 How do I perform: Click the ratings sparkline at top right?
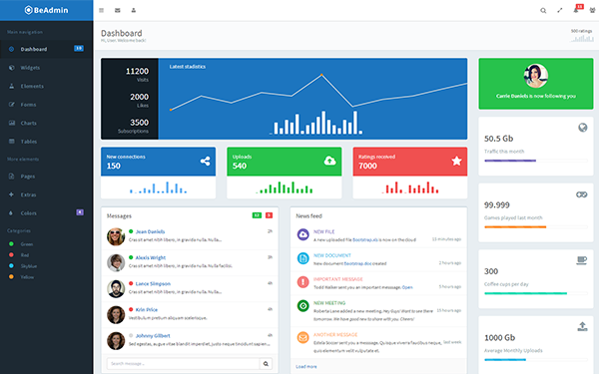[582, 38]
